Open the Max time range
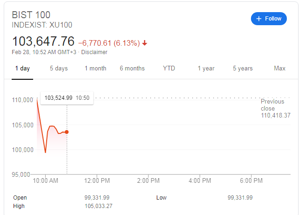 point(279,69)
